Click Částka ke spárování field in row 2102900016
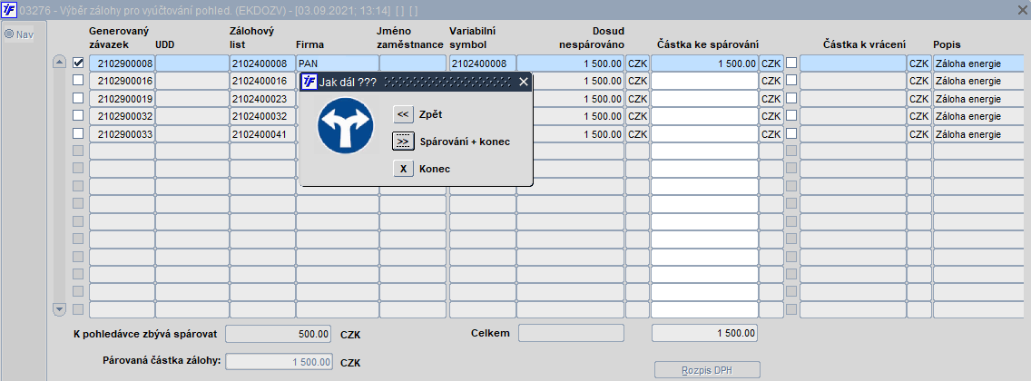The image size is (1031, 381). point(705,81)
